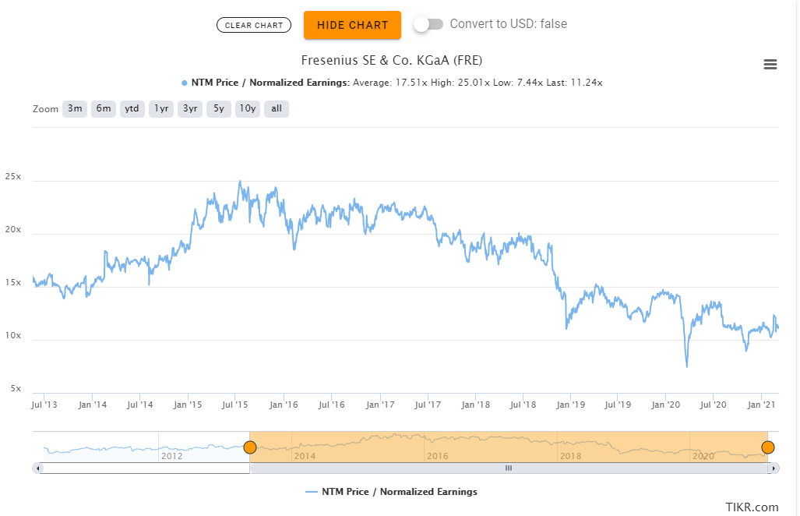Click the Jul '20 x-axis label
The image size is (800, 516).
[x=714, y=405]
